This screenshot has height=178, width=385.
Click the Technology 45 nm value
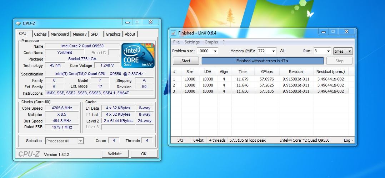coord(55,65)
